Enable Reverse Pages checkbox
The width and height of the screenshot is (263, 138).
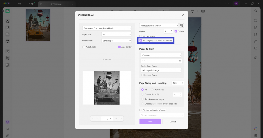pyautogui.click(x=142, y=75)
